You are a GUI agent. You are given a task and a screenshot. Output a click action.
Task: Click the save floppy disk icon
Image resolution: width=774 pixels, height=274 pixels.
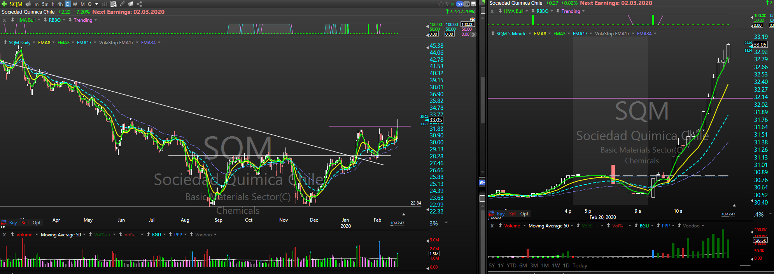(x=473, y=4)
